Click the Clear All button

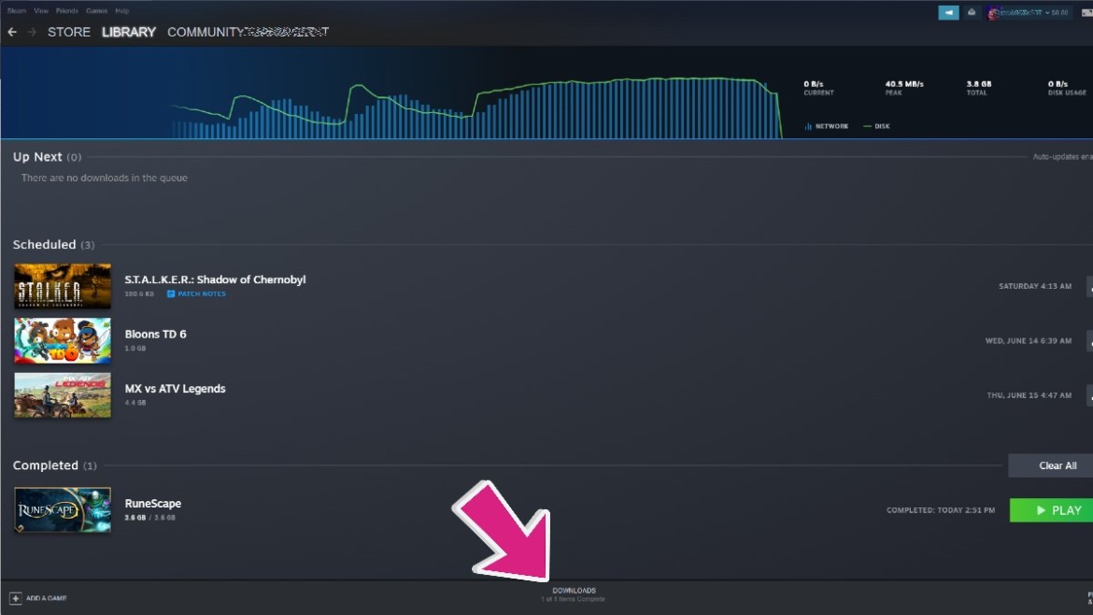(x=1057, y=465)
